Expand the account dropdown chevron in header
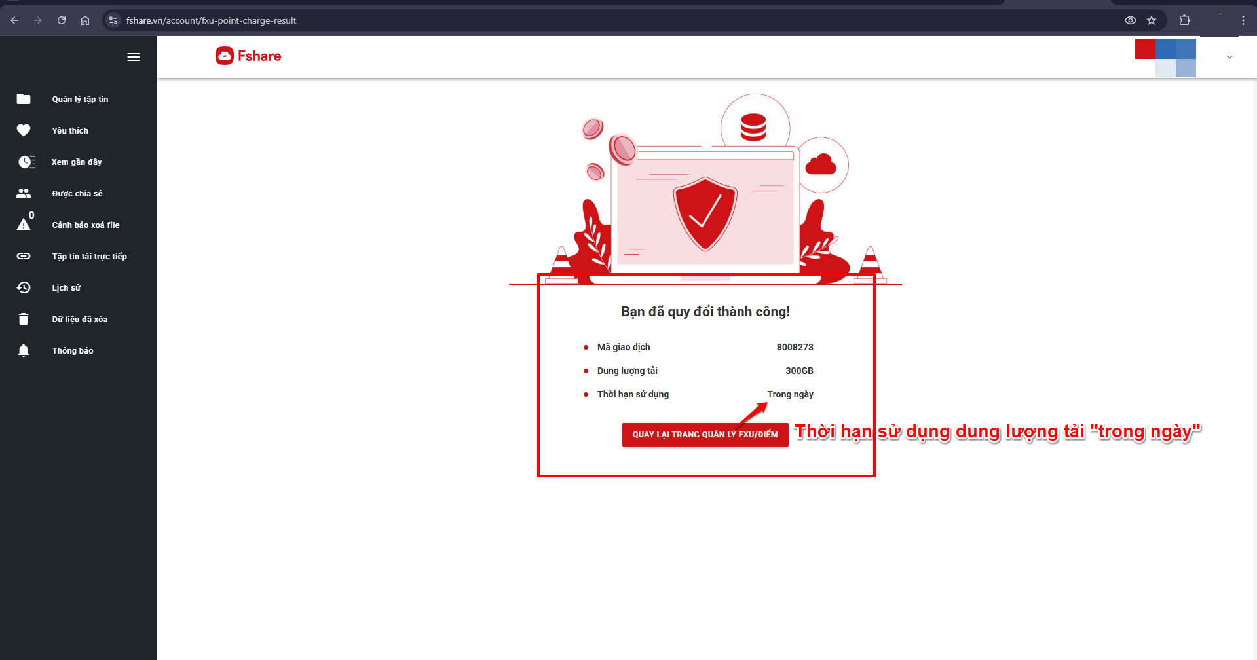The height and width of the screenshot is (660, 1257). [x=1229, y=57]
